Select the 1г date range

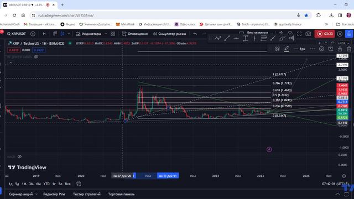pyautogui.click(x=54, y=184)
